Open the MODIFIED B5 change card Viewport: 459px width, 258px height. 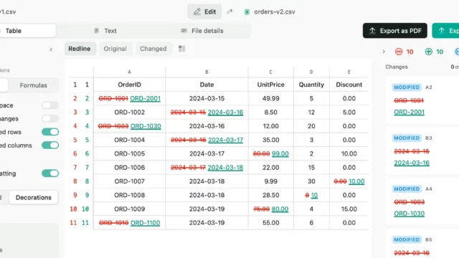(422, 244)
